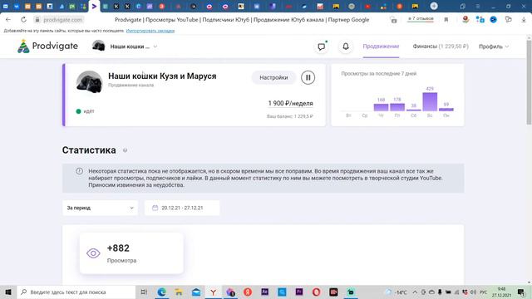
Task: Click the channel avatar in header
Action: coord(98,47)
